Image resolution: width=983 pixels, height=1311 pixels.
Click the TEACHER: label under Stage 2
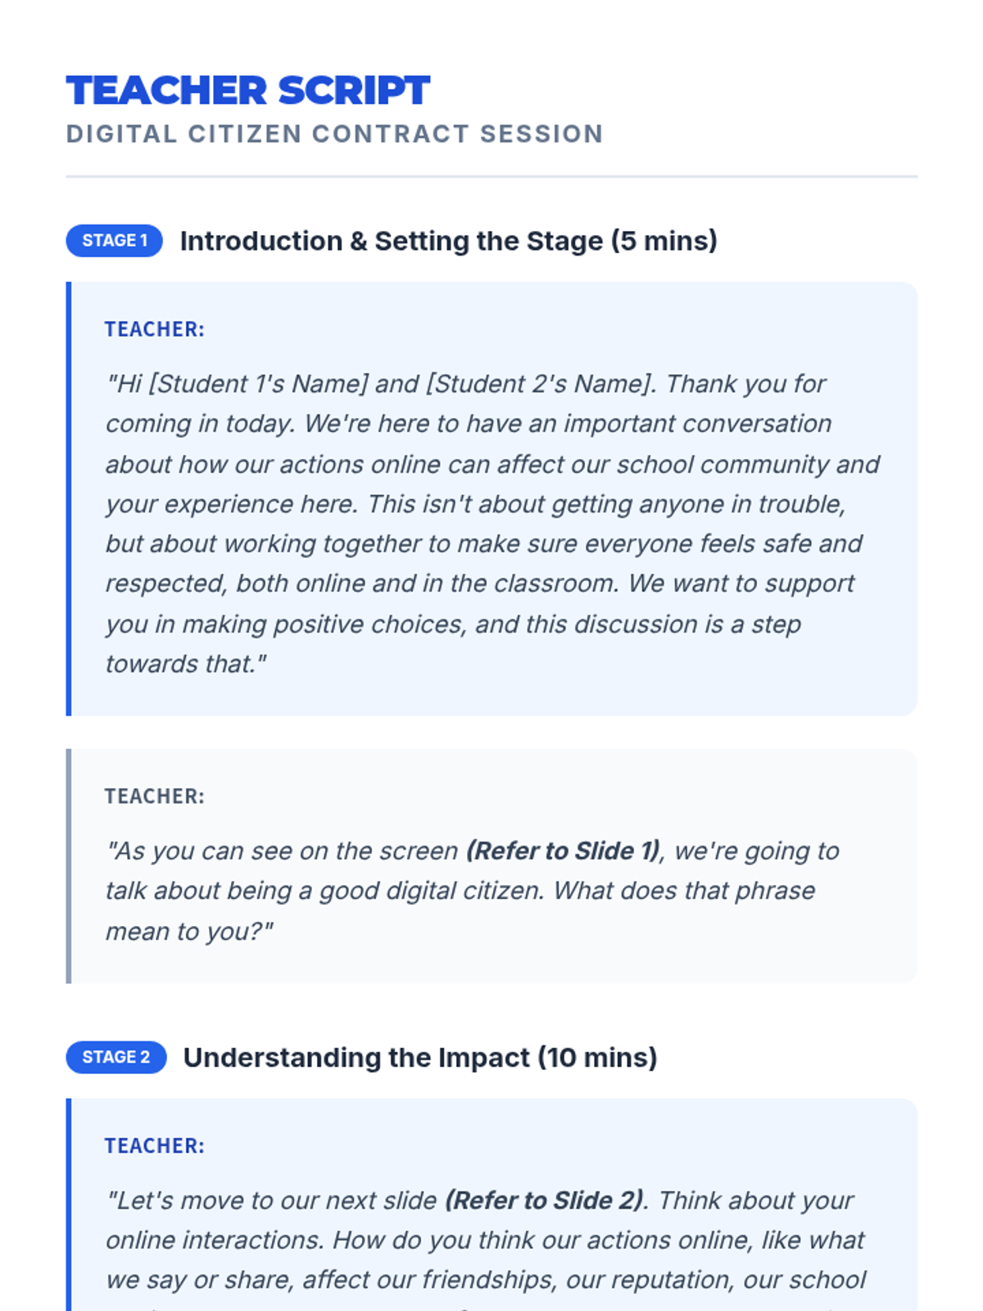154,1145
